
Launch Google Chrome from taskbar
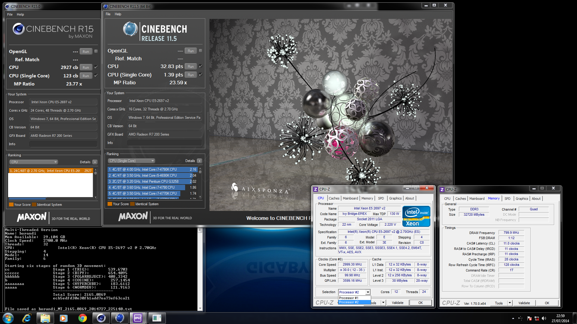[82, 318]
